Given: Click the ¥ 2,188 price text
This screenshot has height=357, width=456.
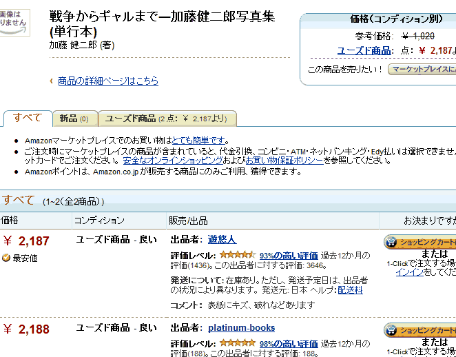Looking at the screenshot, I should point(26,329).
